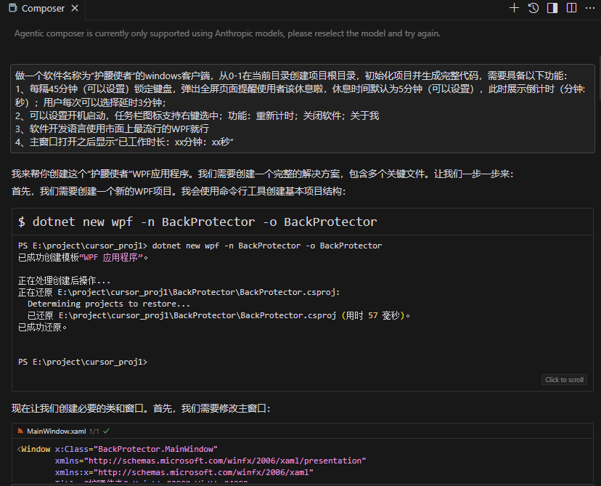The width and height of the screenshot is (601, 486).
Task: Toggle the side pane layout icon
Action: pos(552,8)
